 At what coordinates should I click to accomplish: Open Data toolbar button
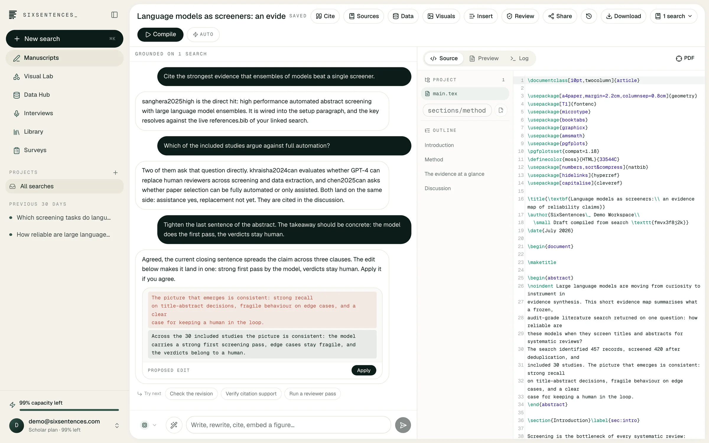(403, 16)
